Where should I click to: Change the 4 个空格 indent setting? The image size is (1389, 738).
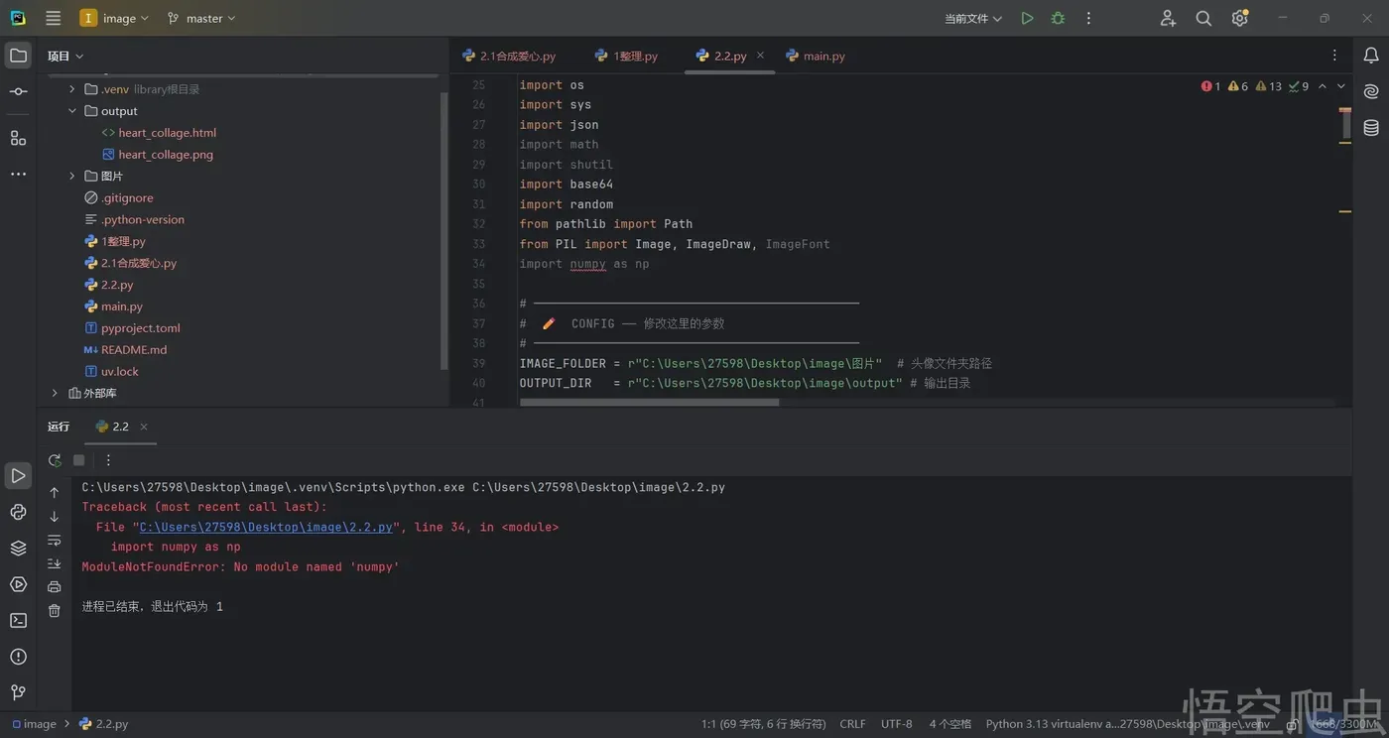(x=950, y=724)
